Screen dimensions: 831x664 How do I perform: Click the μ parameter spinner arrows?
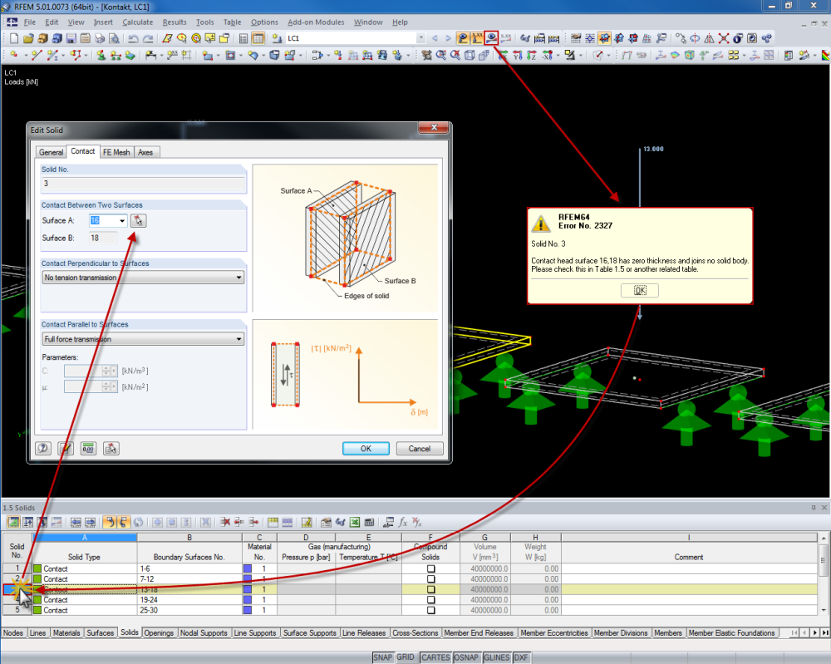pos(106,386)
